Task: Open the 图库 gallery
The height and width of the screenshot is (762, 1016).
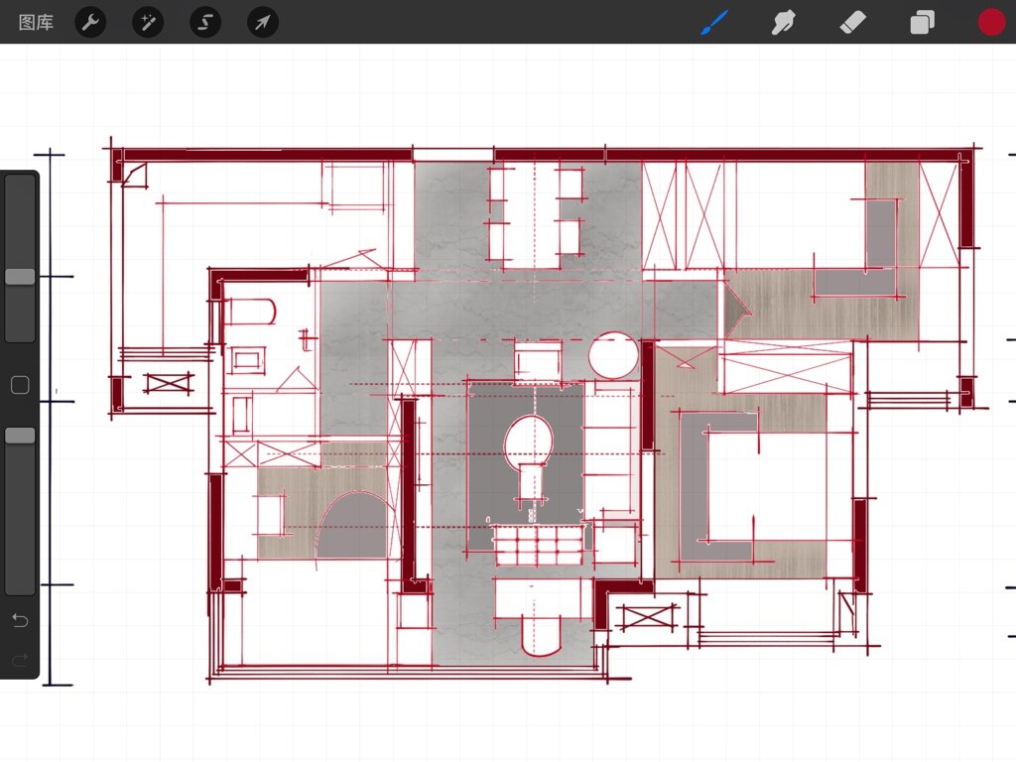Action: [x=36, y=22]
